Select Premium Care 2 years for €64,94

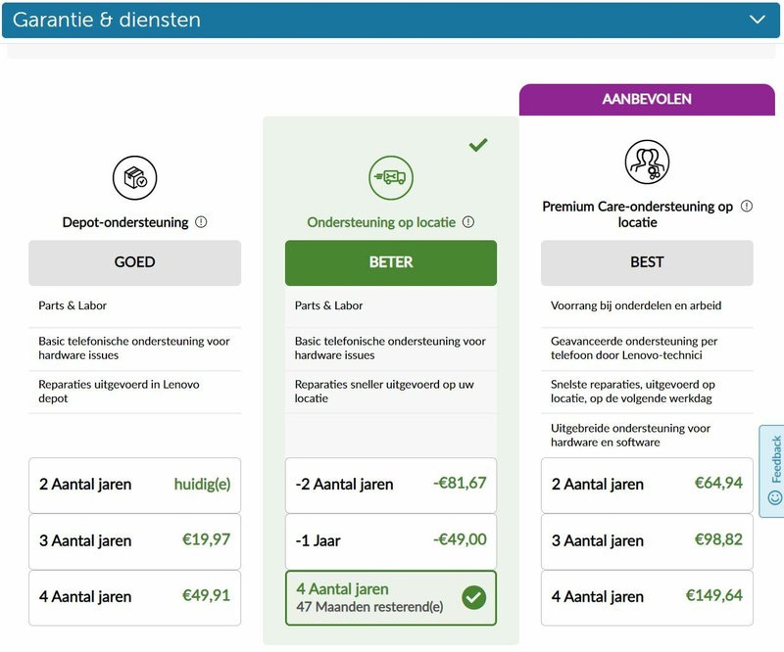[x=647, y=485]
